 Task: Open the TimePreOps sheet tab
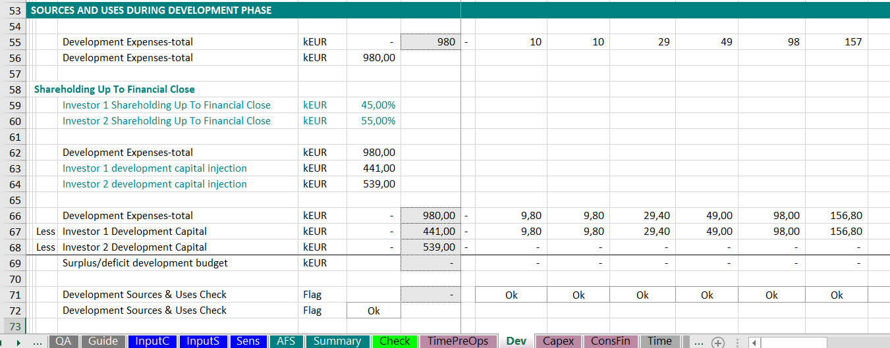[458, 341]
